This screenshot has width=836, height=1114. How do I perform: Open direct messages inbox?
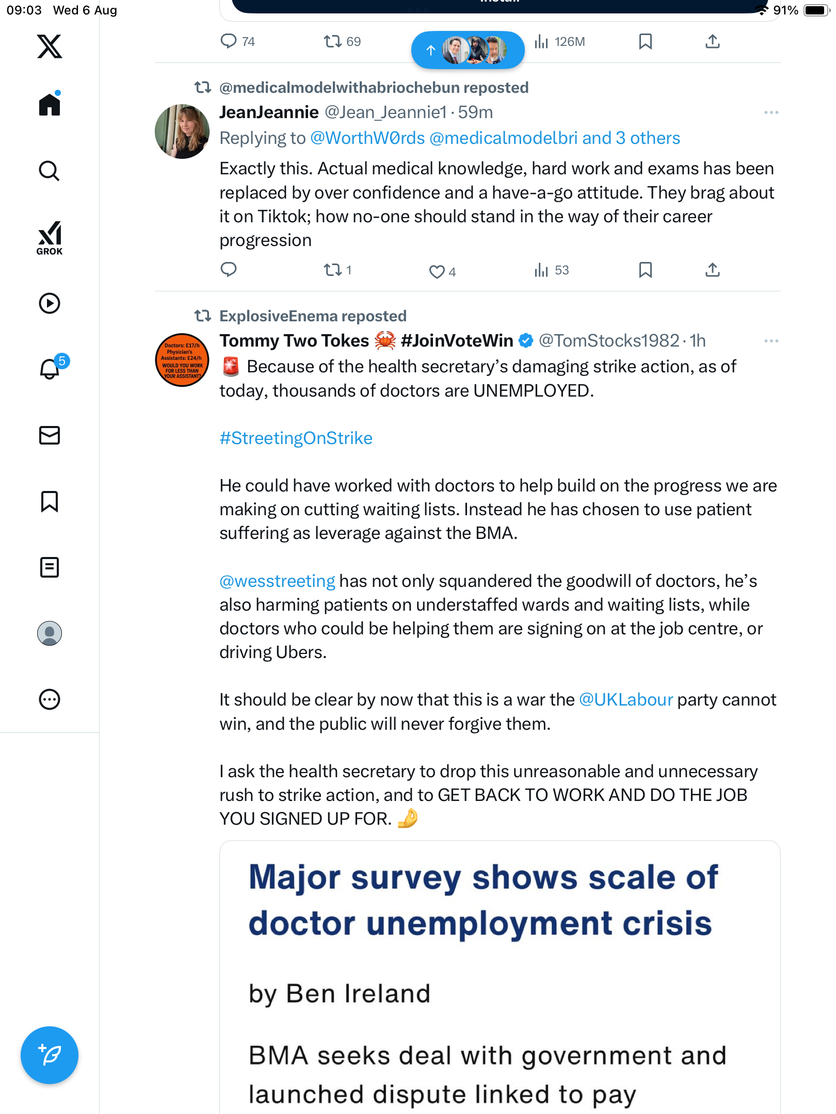click(50, 435)
